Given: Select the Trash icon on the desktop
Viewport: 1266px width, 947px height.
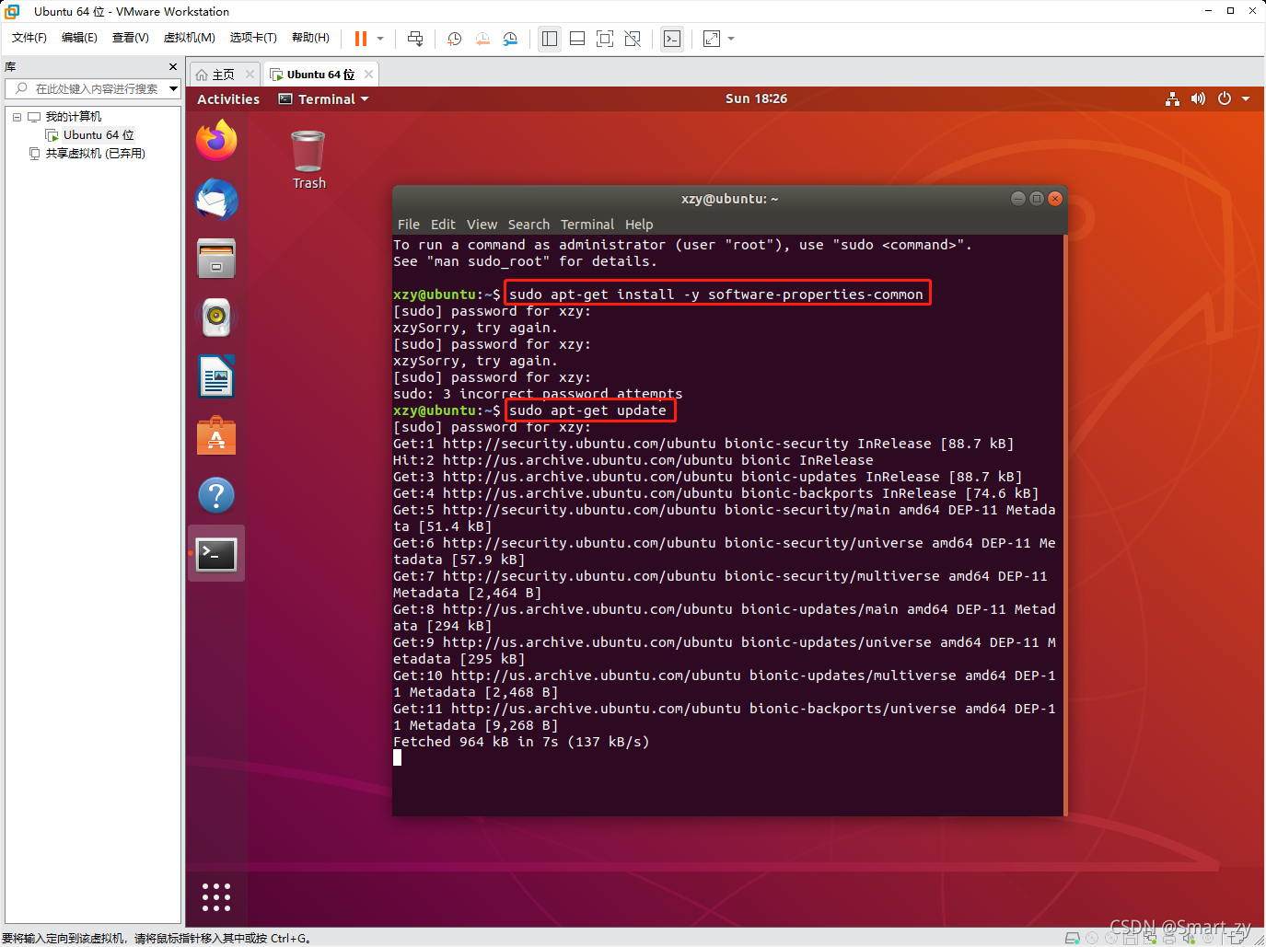Looking at the screenshot, I should click(x=308, y=160).
